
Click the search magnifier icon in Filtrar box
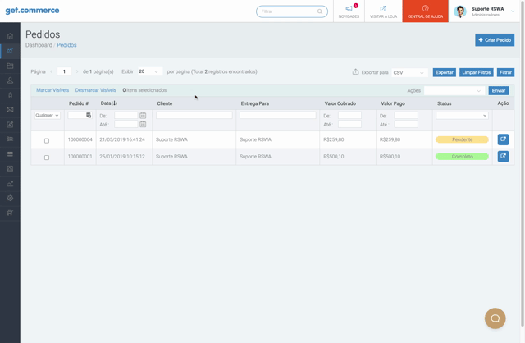[x=320, y=11]
